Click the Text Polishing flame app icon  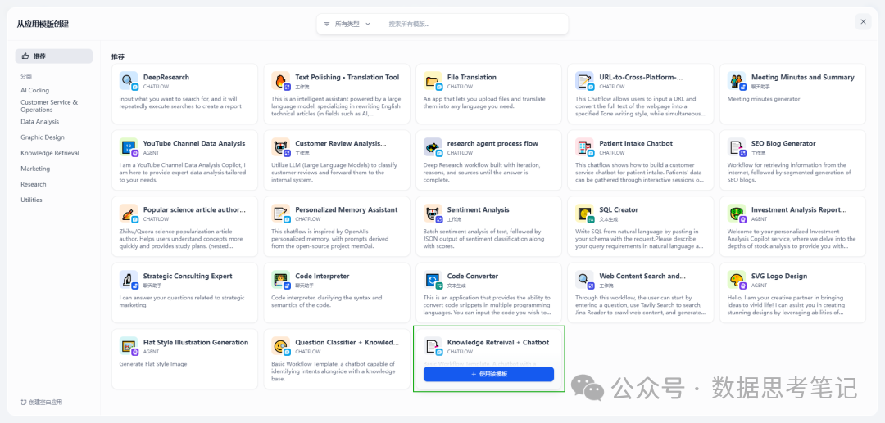[x=280, y=80]
